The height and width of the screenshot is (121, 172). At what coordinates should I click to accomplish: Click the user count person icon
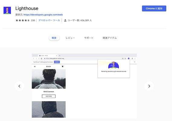point(65,20)
